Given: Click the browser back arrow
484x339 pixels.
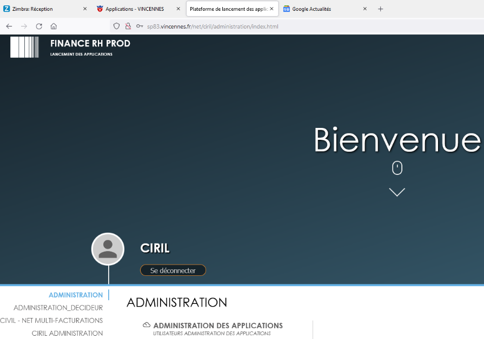Looking at the screenshot, I should (9, 26).
